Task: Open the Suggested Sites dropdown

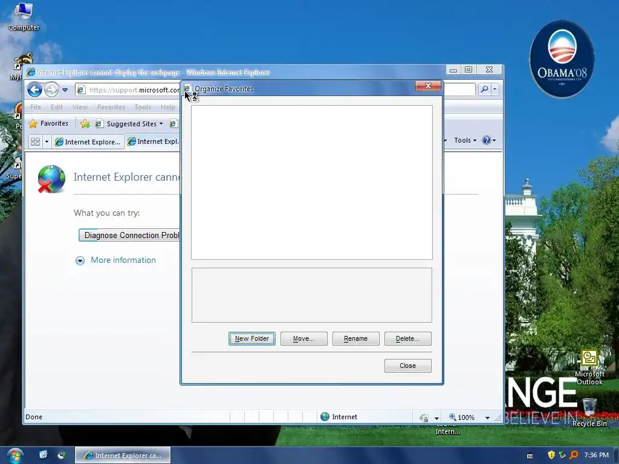Action: pyautogui.click(x=130, y=124)
